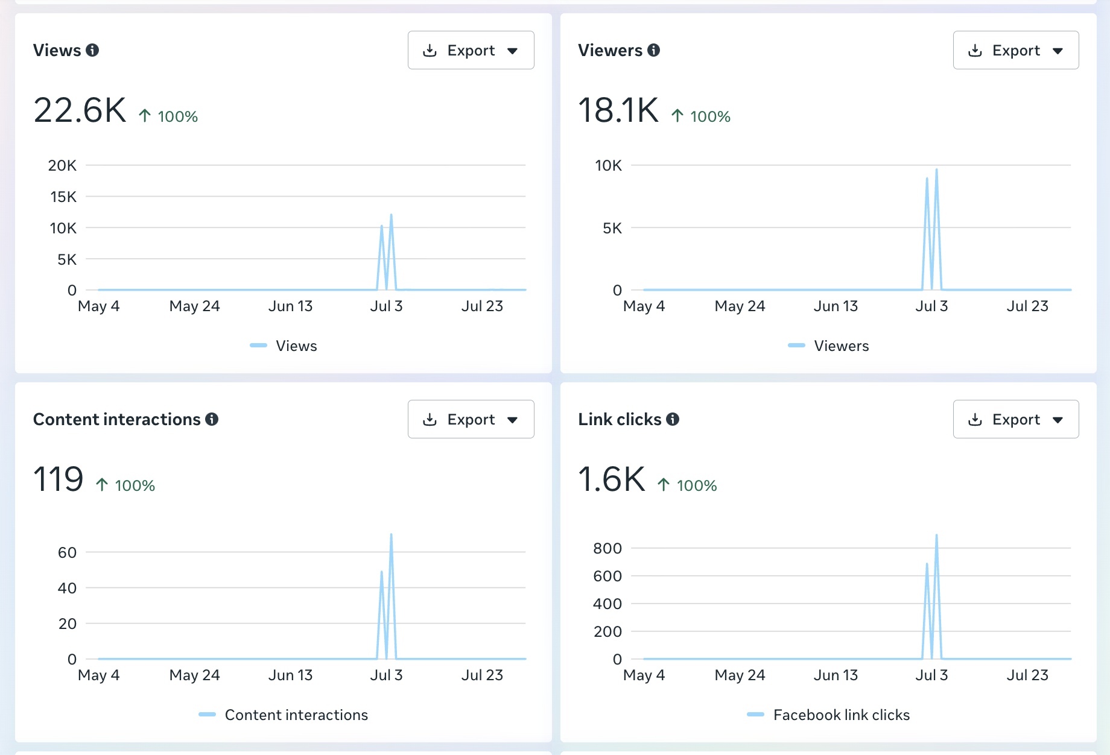This screenshot has width=1110, height=755.
Task: Click the Content interactions chart spike
Action: [391, 535]
